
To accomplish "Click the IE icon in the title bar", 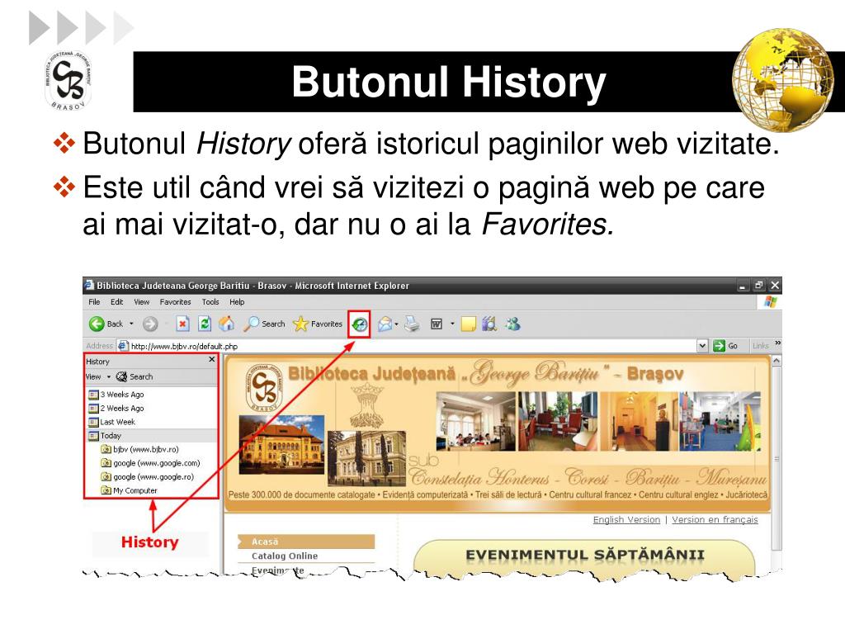I will coord(89,285).
